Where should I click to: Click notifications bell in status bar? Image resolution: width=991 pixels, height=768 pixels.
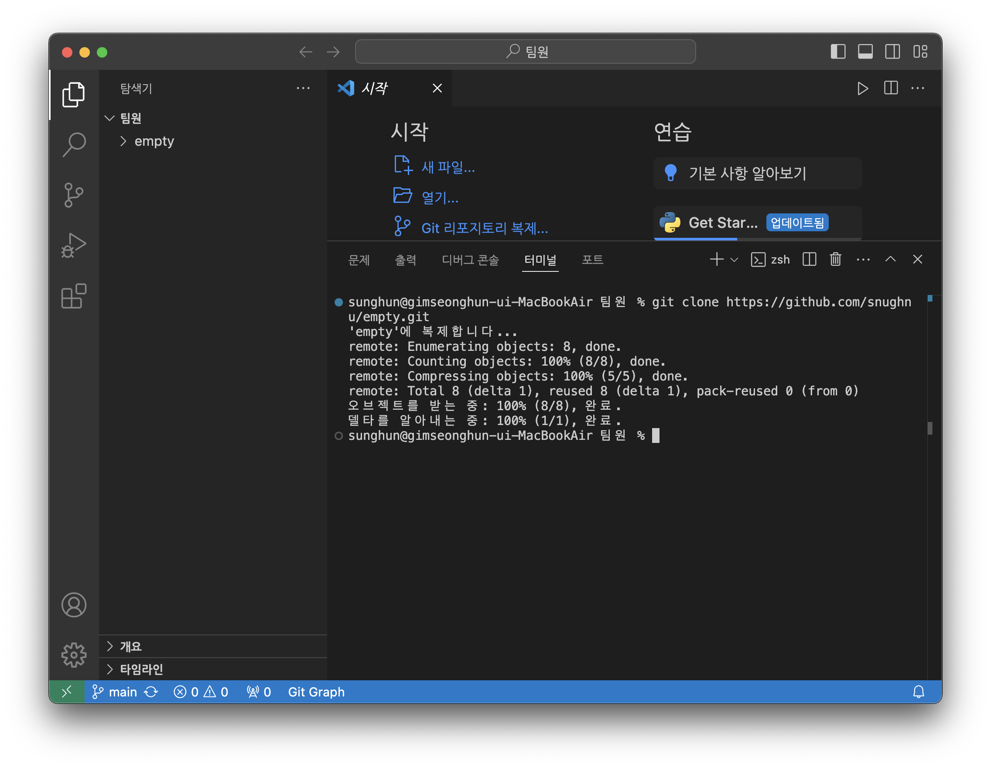click(919, 692)
